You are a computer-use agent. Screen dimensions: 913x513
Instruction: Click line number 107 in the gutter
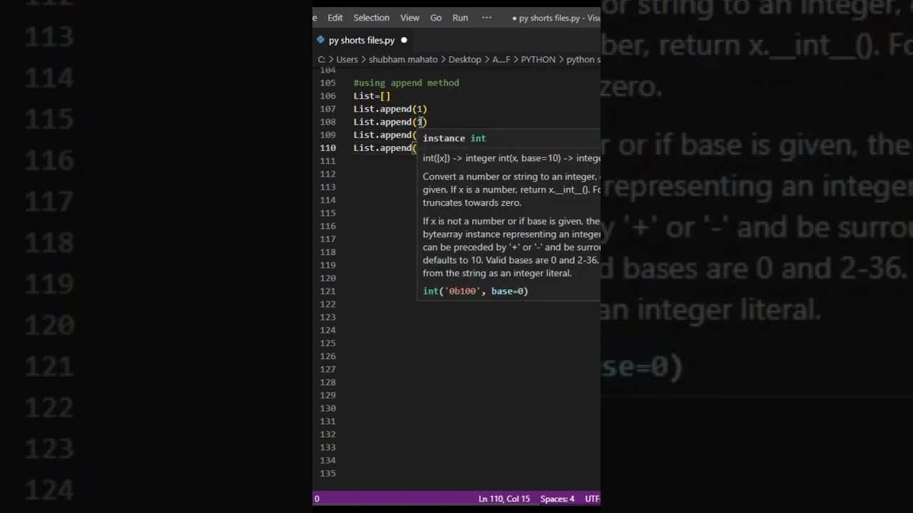coord(327,109)
